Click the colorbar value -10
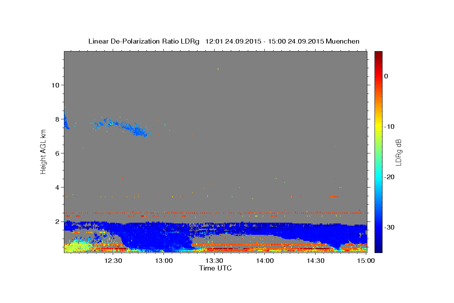The height and width of the screenshot is (303, 454). 389,127
